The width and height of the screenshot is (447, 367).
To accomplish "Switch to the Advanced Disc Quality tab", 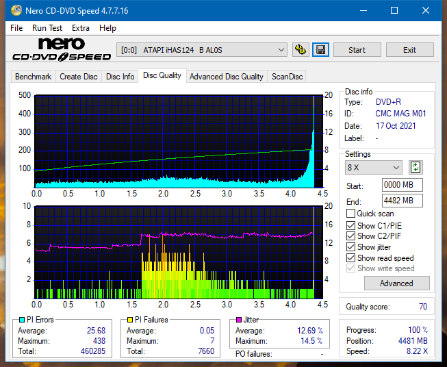I will [227, 77].
